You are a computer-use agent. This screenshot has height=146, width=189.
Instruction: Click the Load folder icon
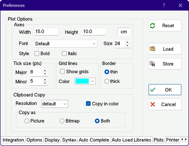click(153, 49)
